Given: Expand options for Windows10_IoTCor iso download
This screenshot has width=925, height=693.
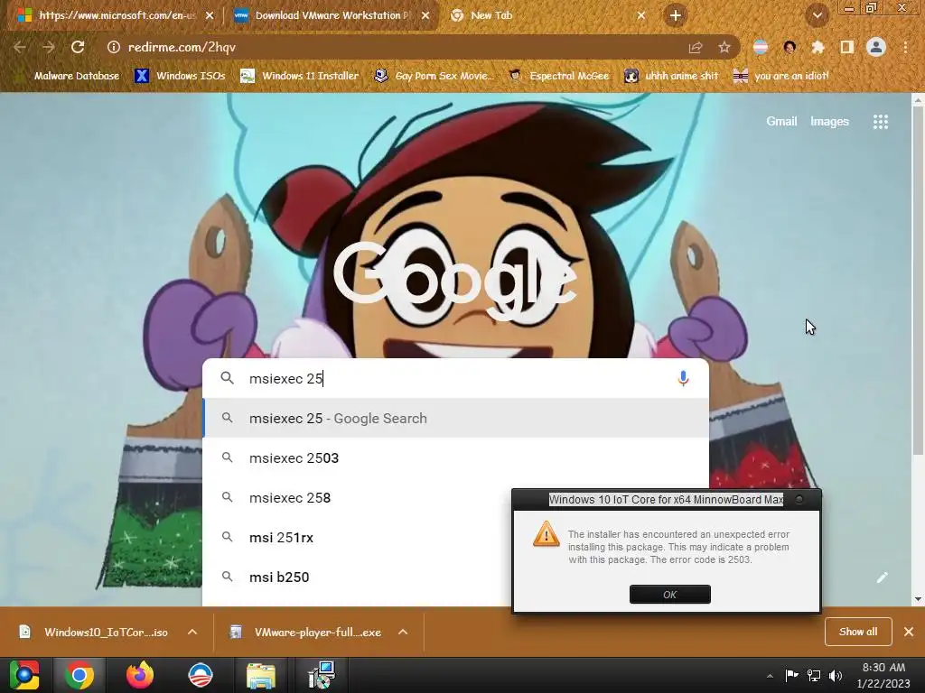Looking at the screenshot, I should pos(192,632).
